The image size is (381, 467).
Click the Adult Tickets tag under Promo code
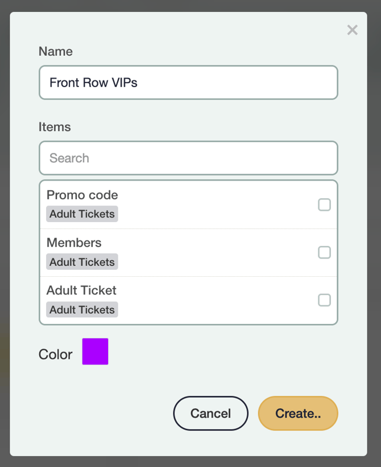[x=82, y=214]
